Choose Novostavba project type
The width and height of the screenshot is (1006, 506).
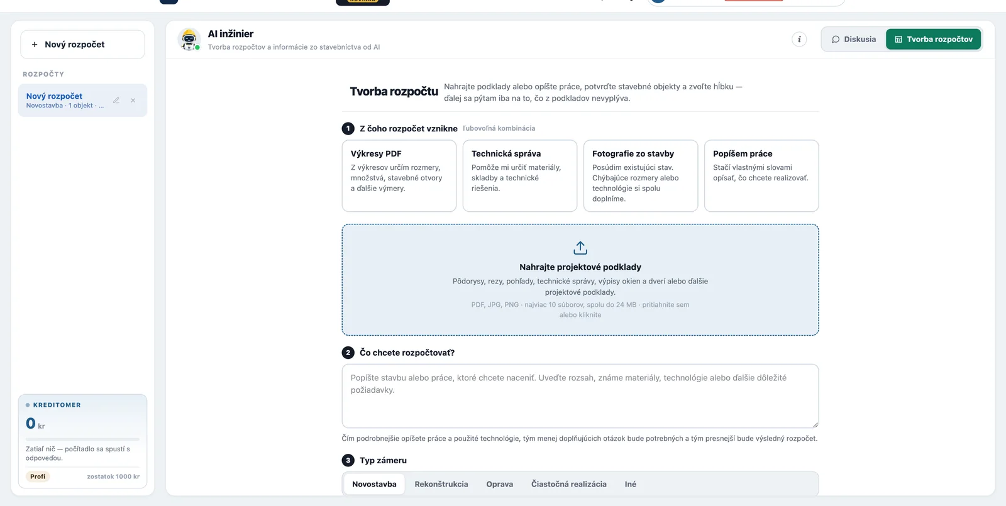(x=374, y=484)
